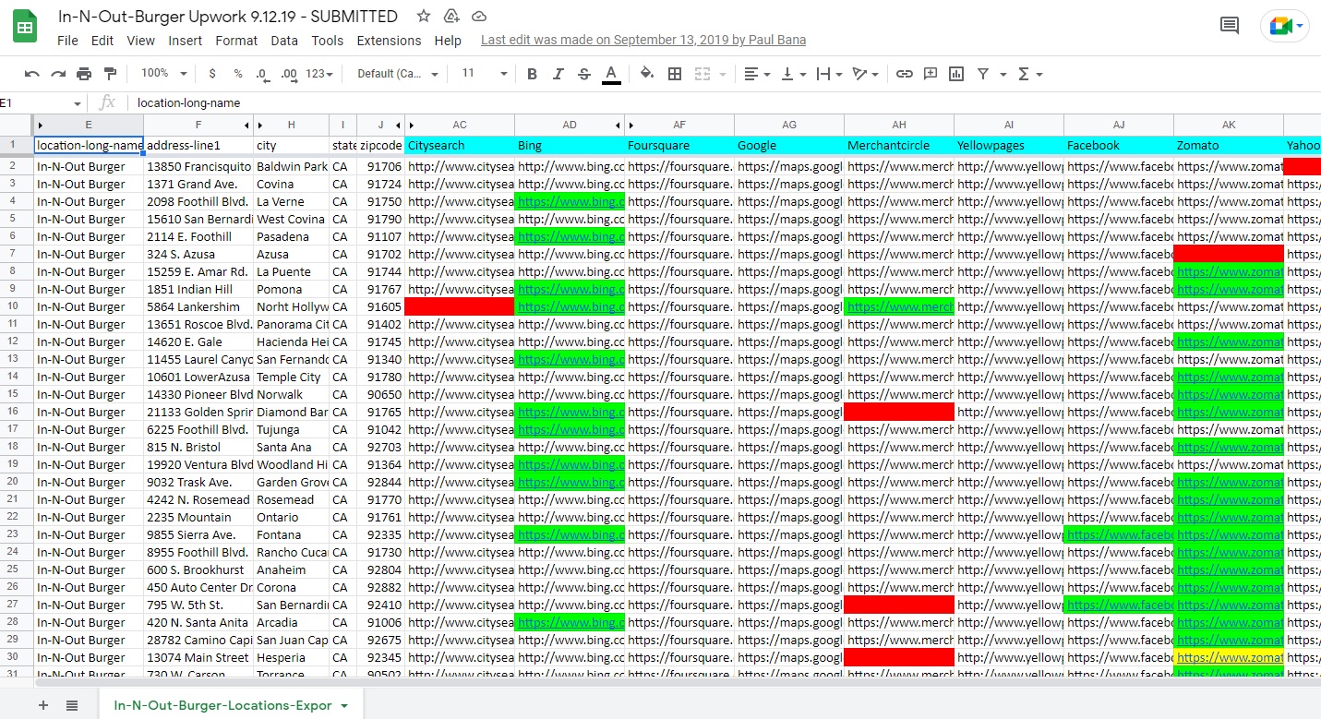This screenshot has width=1321, height=719.
Task: Add a new sheet with the plus button
Action: (x=43, y=705)
